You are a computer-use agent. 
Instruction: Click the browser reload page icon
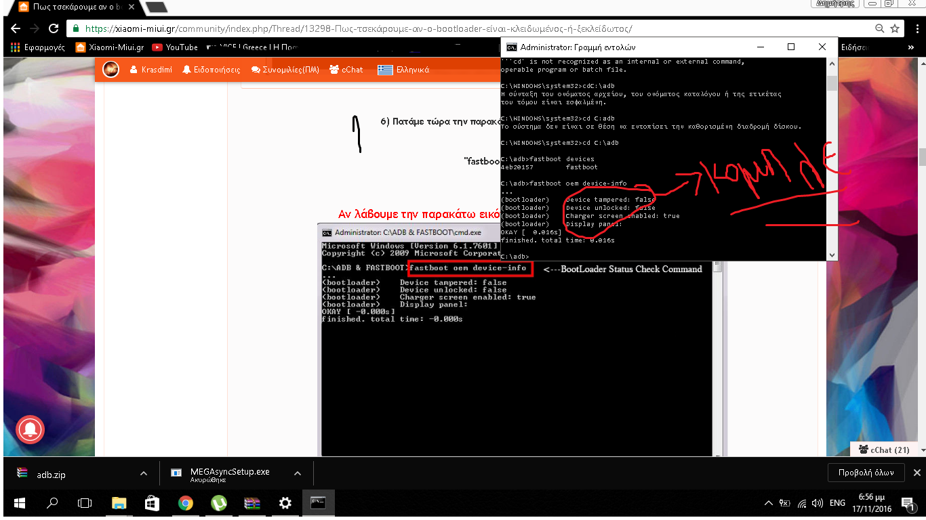(53, 29)
